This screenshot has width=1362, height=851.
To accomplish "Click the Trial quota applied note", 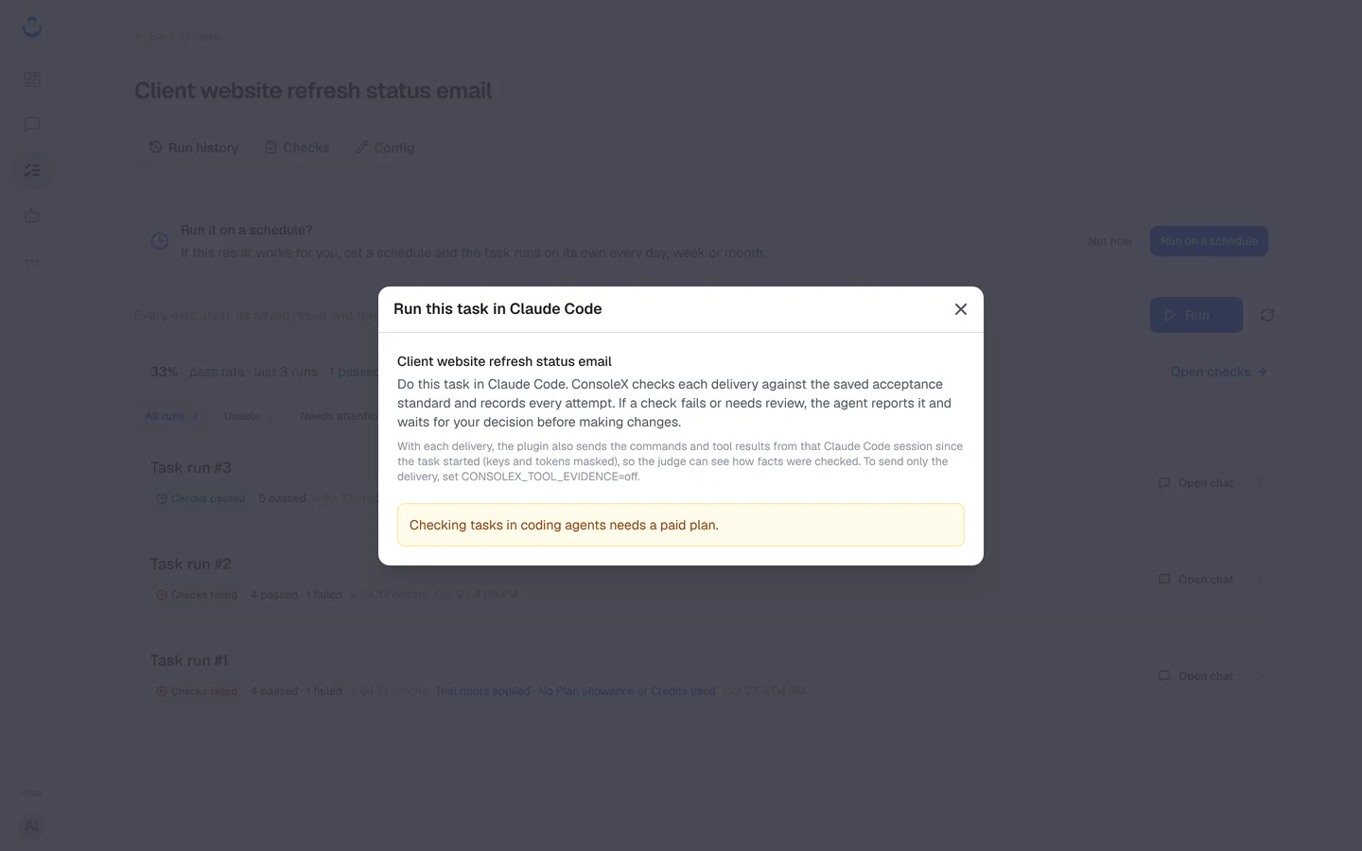I will click(x=575, y=691).
